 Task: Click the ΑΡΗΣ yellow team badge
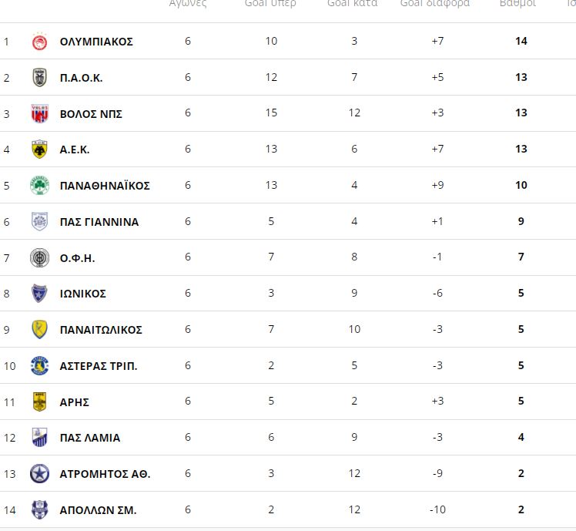(39, 402)
